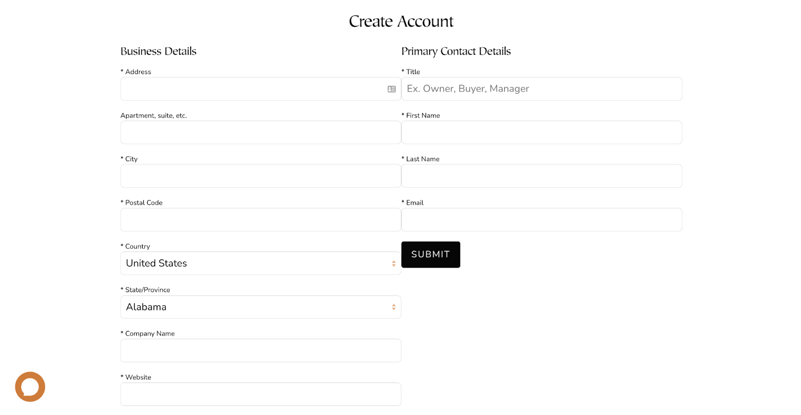Image resolution: width=801 pixels, height=415 pixels.
Task: Click into the Last Name field
Action: [541, 176]
